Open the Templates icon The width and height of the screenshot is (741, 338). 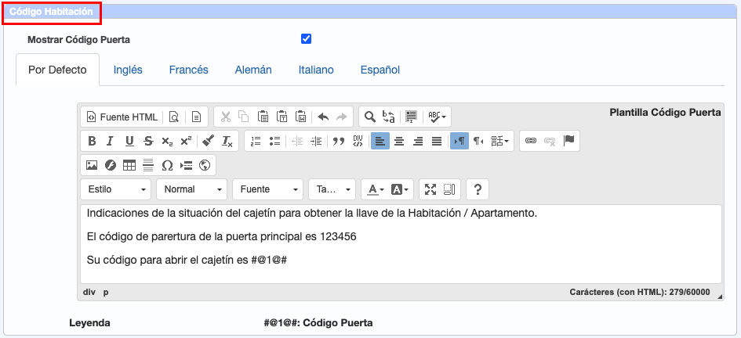196,117
